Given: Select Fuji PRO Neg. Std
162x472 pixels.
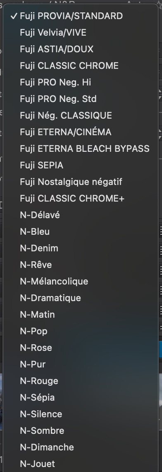Looking at the screenshot, I should click(81, 99).
